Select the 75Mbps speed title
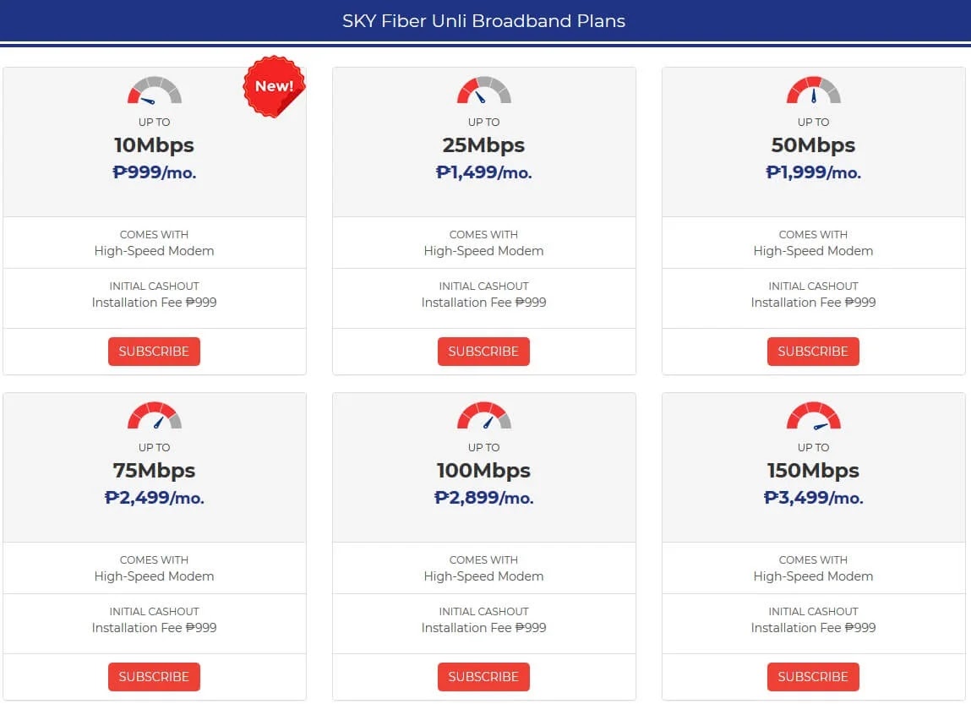This screenshot has width=971, height=704. click(154, 471)
